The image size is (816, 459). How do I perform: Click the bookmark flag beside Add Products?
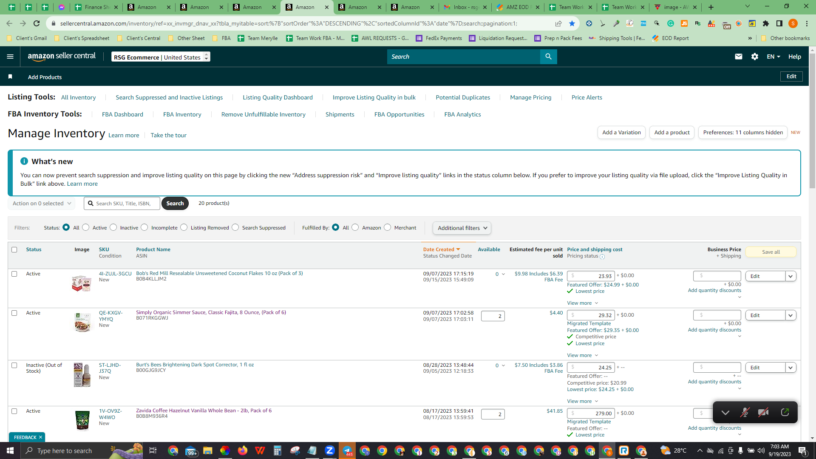click(x=10, y=76)
